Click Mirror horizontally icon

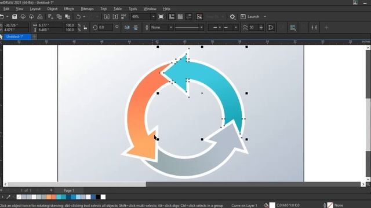[127, 28]
